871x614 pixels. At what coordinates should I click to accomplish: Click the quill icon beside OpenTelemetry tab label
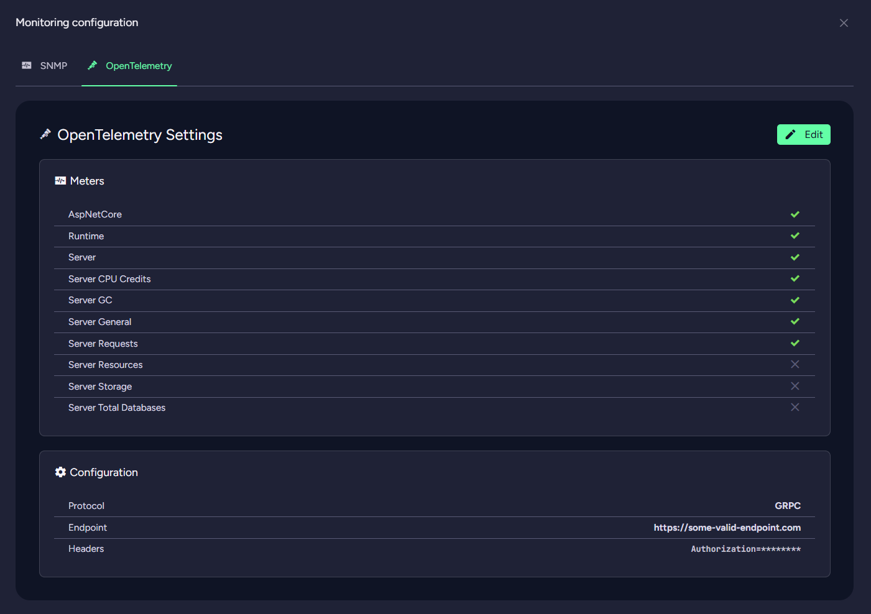[92, 65]
